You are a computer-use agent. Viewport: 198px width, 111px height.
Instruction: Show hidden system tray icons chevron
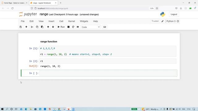(x=161, y=109)
